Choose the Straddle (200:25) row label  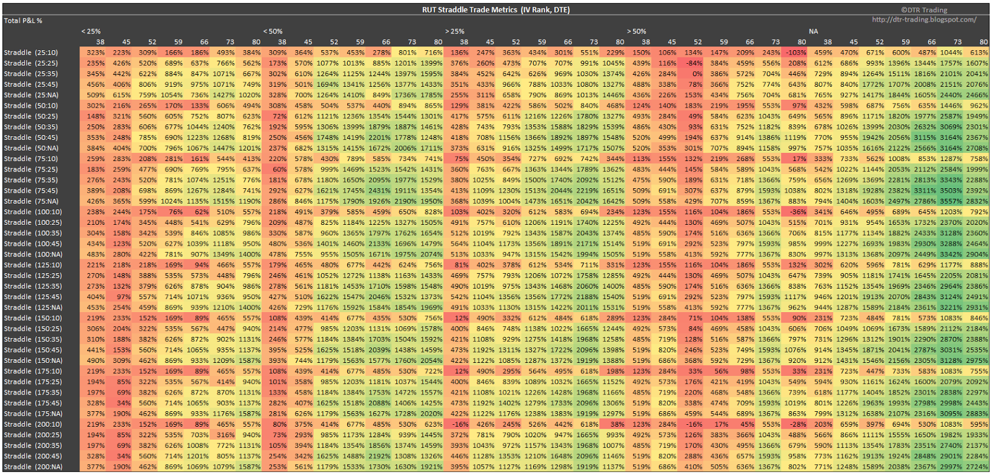[x=33, y=435]
